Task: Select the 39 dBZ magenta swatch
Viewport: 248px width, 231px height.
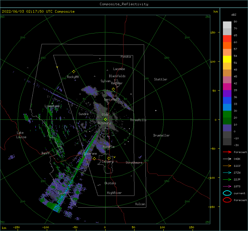Action: tap(227, 87)
